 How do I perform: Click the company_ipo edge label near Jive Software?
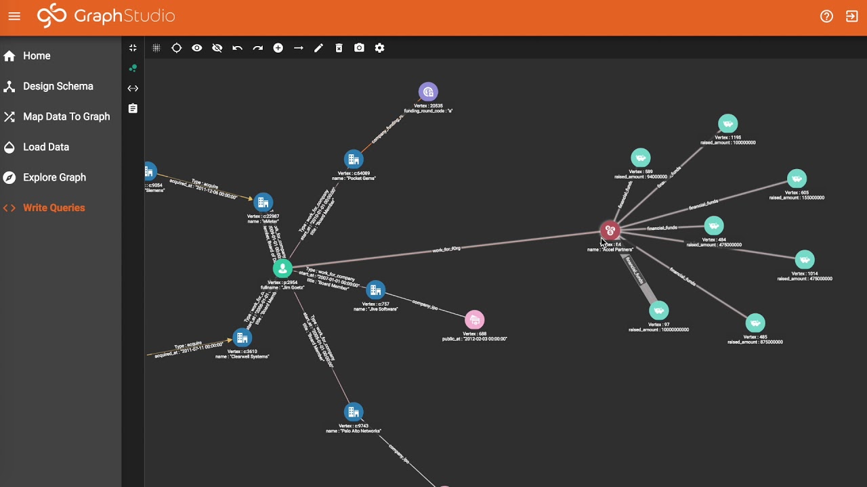point(425,305)
